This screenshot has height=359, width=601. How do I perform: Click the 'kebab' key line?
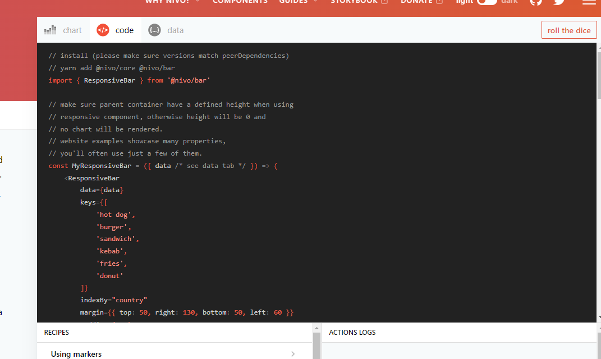click(x=111, y=251)
